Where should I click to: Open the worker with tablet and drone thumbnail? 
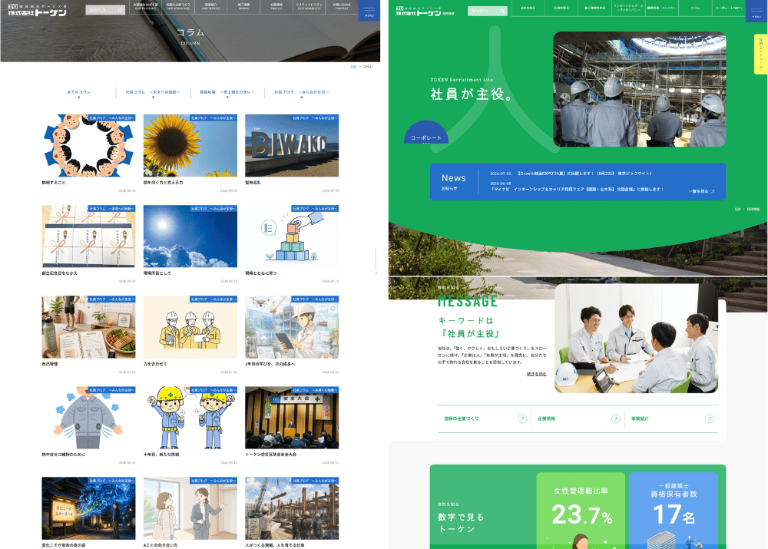pyautogui.click(x=292, y=326)
